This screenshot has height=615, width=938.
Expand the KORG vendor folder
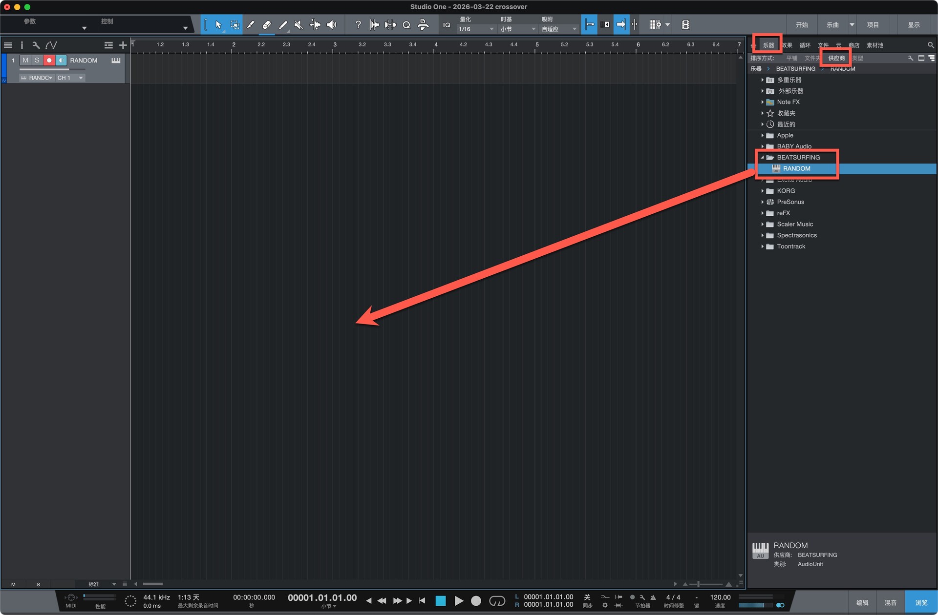[x=762, y=191]
